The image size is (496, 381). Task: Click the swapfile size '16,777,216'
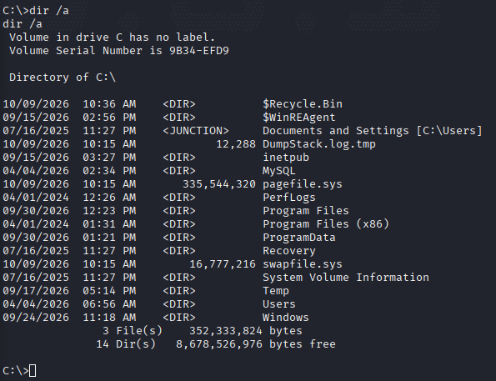(x=223, y=264)
